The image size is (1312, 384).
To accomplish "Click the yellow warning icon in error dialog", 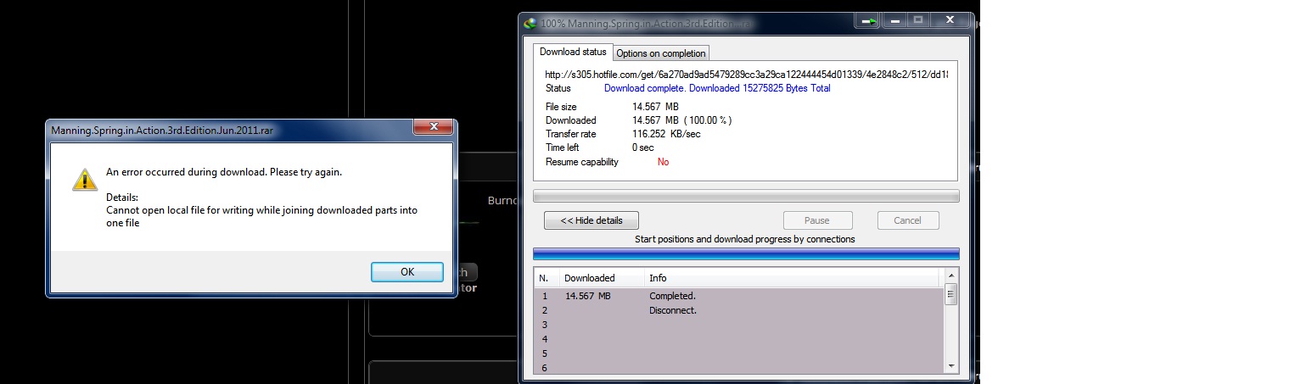I will tap(84, 179).
